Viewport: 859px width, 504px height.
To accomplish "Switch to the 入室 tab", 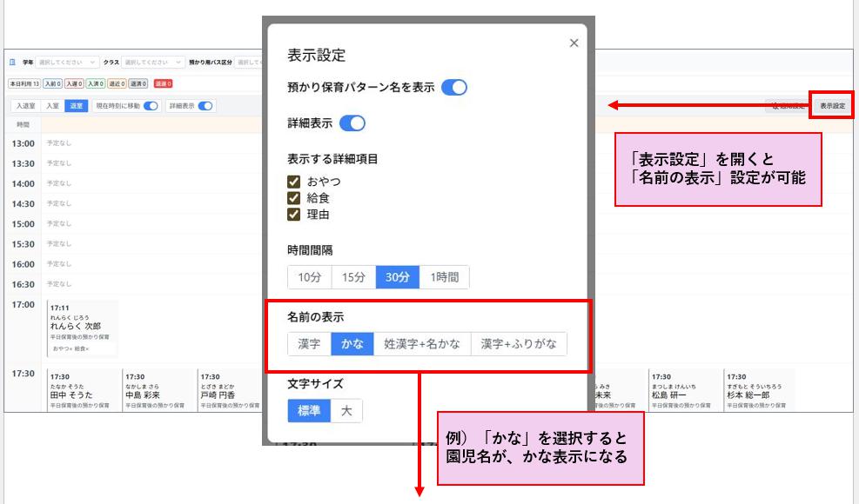I will pos(52,106).
